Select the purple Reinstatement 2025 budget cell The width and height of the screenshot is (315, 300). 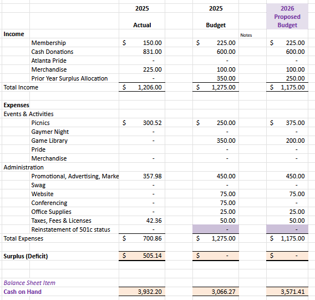tap(216, 229)
